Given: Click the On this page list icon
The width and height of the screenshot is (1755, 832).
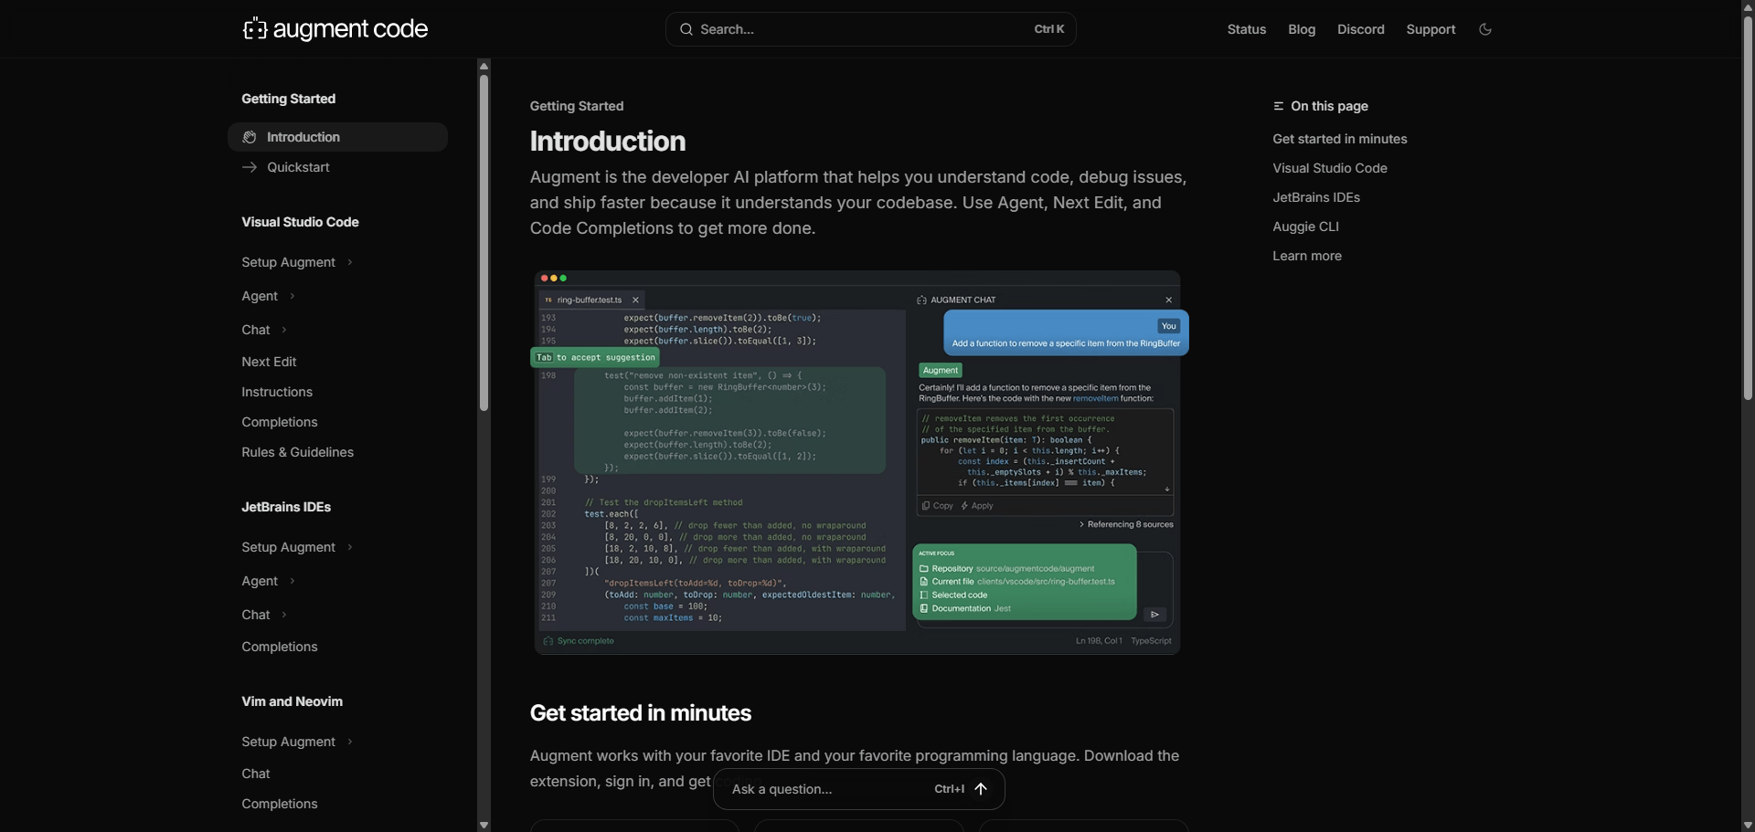Looking at the screenshot, I should pos(1279,106).
